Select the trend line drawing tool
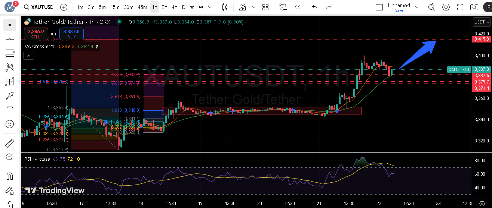Screen dimensions: 492x208 (10, 39)
